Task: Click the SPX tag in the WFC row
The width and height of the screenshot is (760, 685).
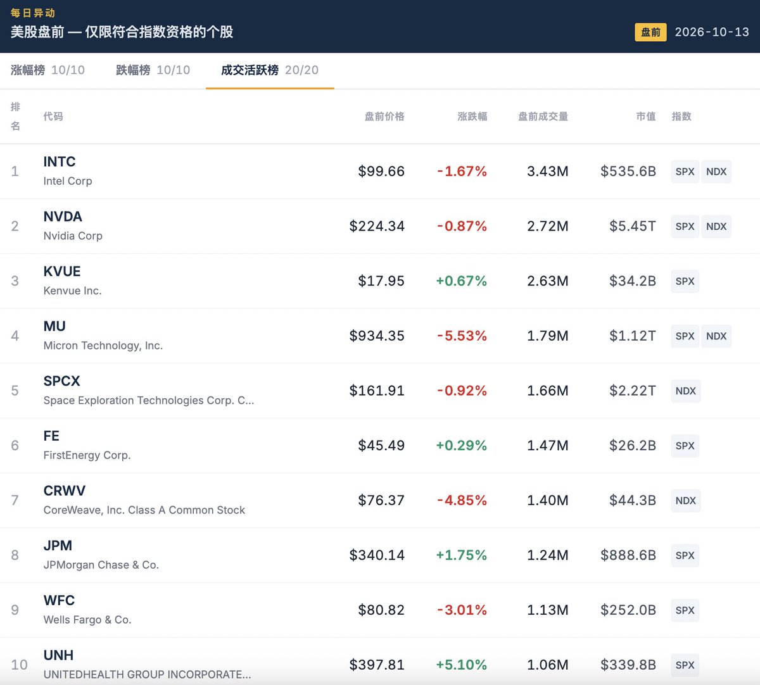Action: pos(685,610)
